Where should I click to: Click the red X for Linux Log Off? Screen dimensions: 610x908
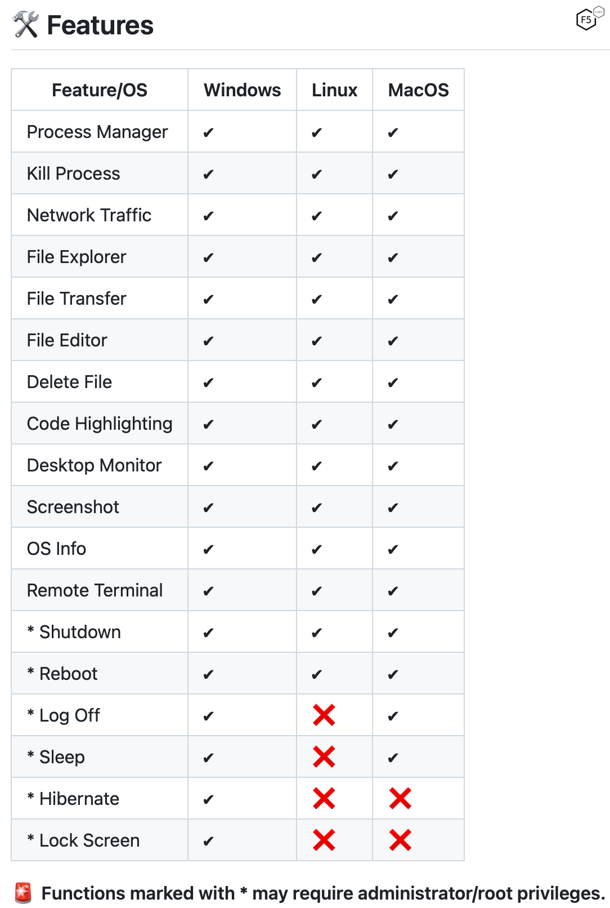tap(324, 715)
